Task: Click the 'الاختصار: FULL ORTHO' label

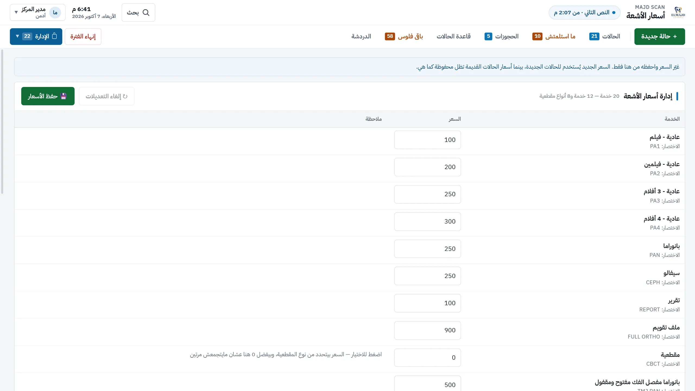Action: (x=653, y=337)
